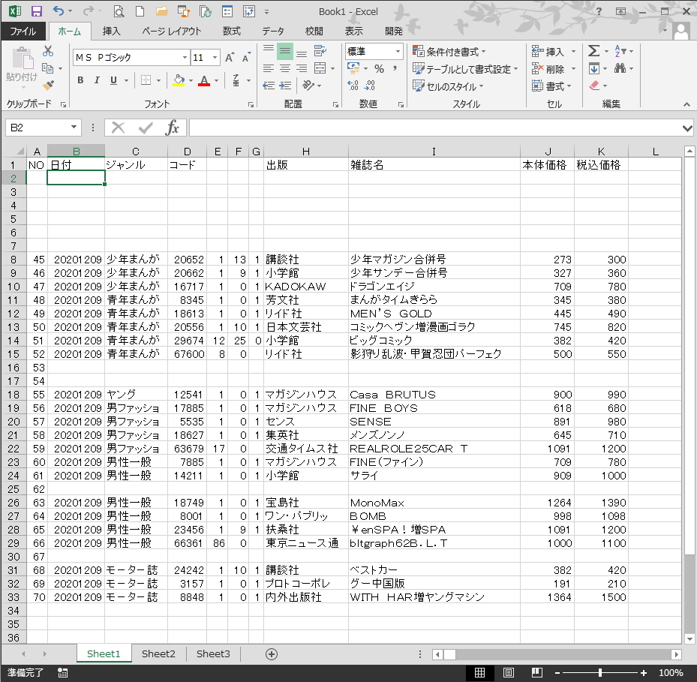Open the font size dropdown

215,57
